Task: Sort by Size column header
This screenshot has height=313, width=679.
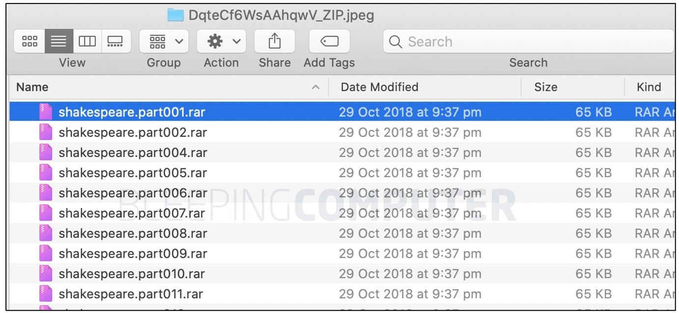Action: [x=545, y=87]
